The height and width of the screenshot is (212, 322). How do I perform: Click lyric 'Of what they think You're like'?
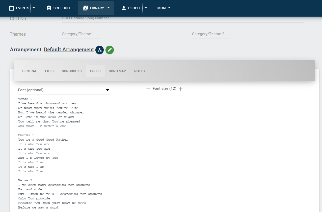point(48,108)
